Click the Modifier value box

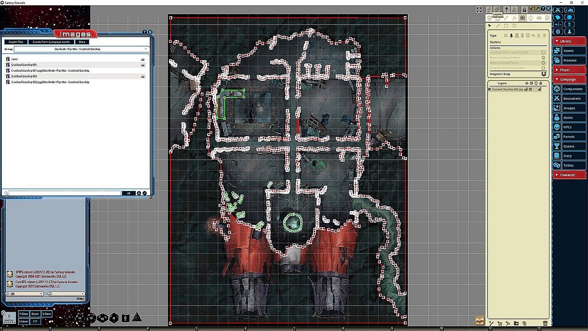(x=9, y=317)
